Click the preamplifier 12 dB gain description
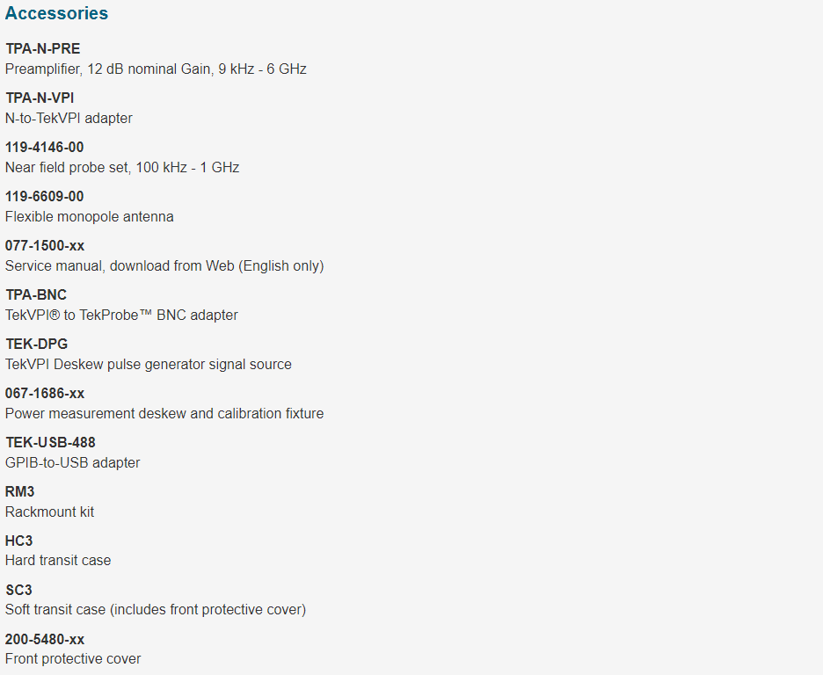The width and height of the screenshot is (823, 675). (156, 69)
